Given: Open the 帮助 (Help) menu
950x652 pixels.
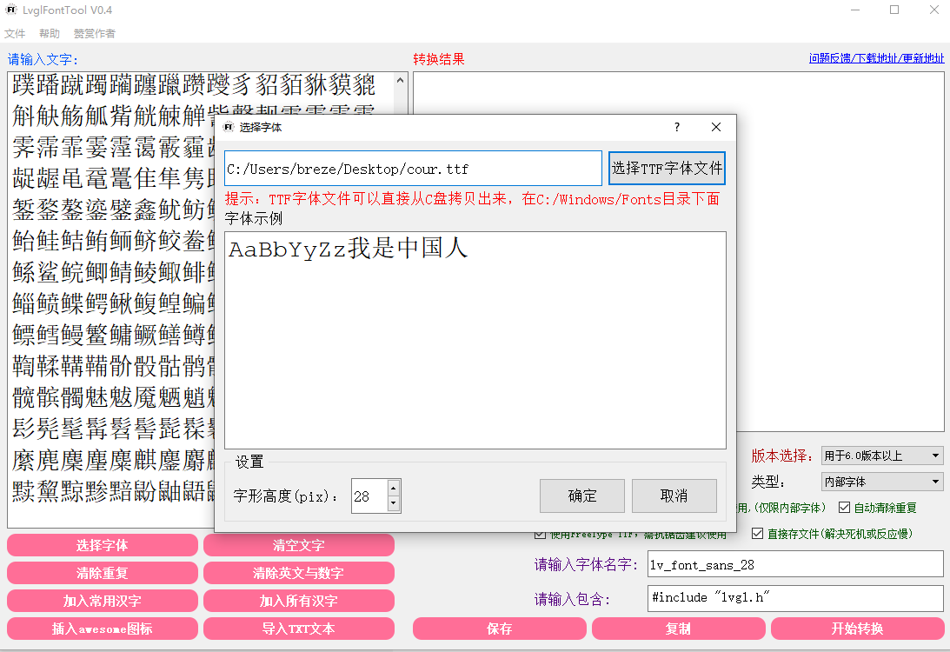Looking at the screenshot, I should [x=48, y=33].
